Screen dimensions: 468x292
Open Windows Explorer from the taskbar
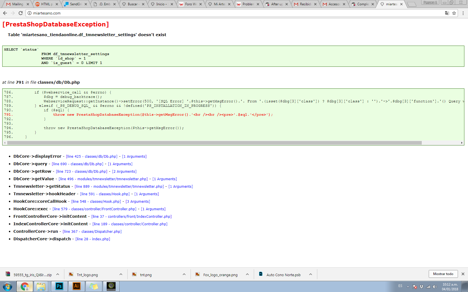(41, 286)
